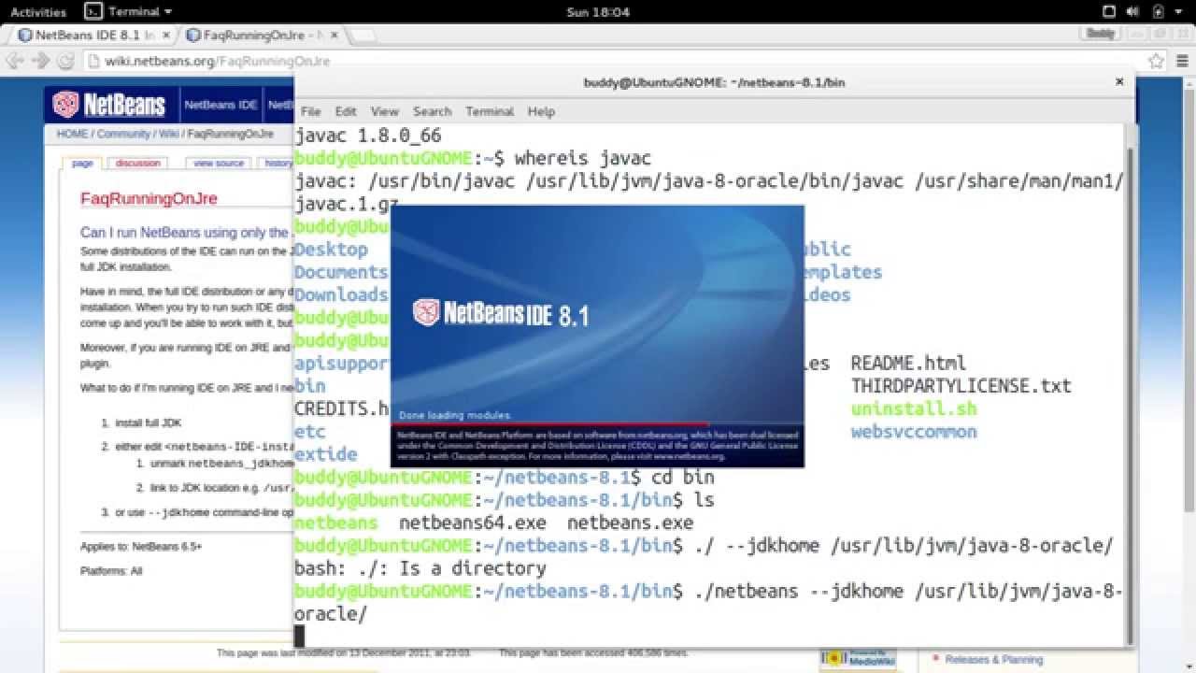
Task: Open a new browser tab
Action: click(x=363, y=36)
